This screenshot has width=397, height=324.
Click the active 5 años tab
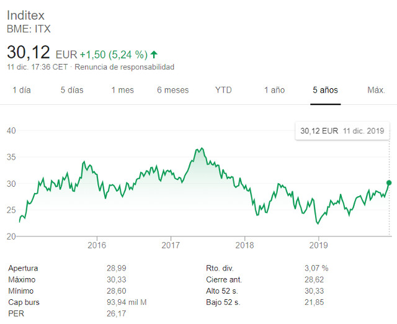(325, 90)
